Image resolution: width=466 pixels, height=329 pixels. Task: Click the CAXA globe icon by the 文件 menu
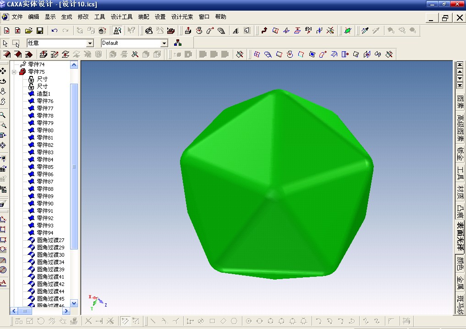[5, 17]
